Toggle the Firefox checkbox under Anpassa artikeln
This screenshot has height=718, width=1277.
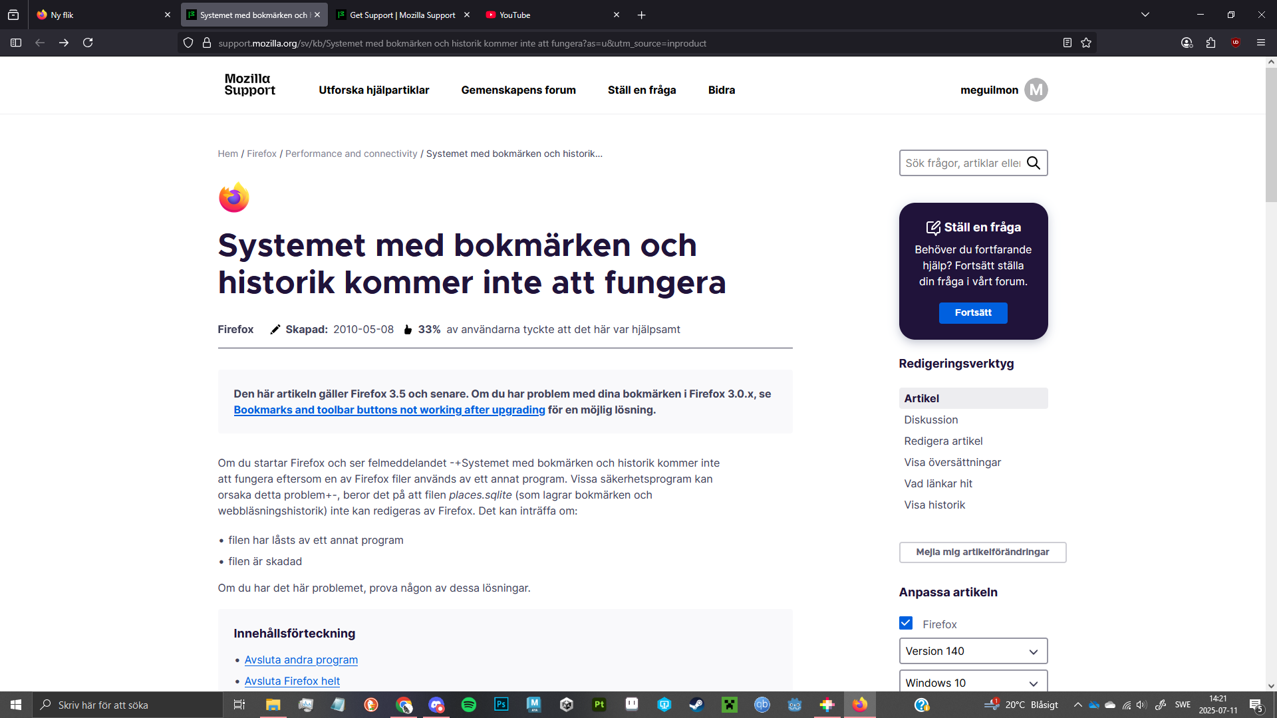pyautogui.click(x=906, y=623)
